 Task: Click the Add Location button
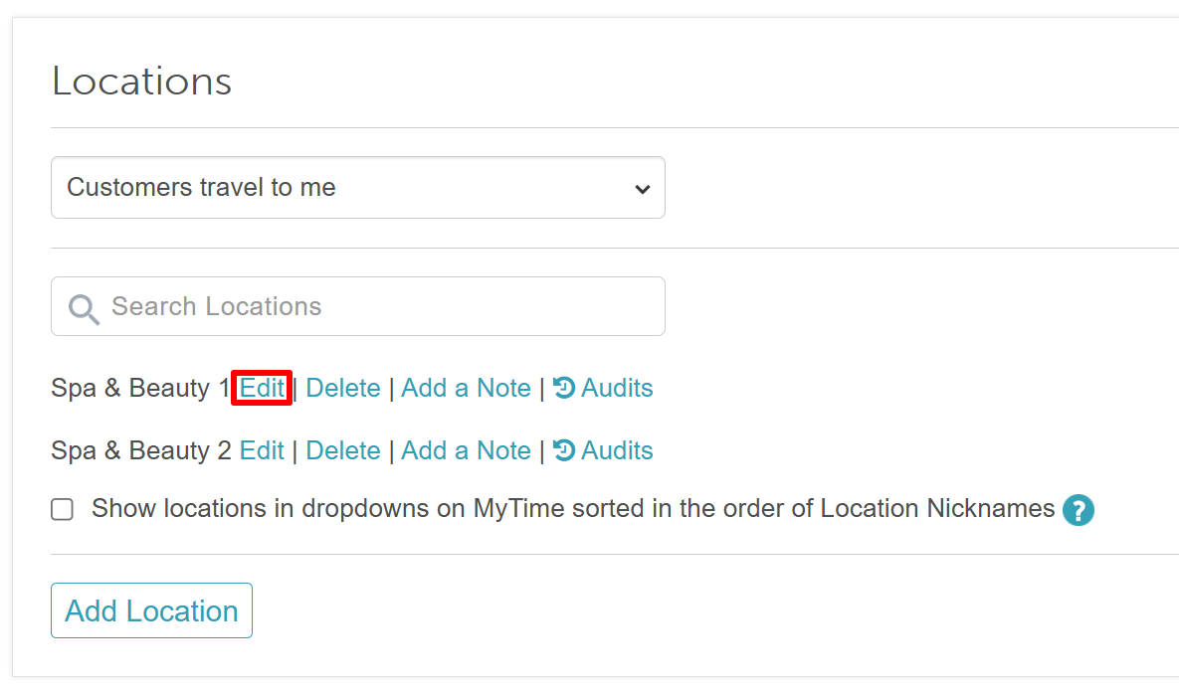pyautogui.click(x=152, y=610)
